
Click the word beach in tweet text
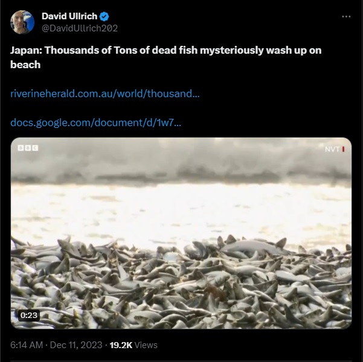tap(25, 65)
